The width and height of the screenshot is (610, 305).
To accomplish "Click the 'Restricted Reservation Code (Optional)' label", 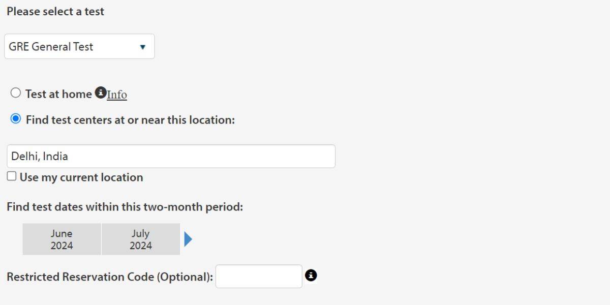I will tap(110, 277).
